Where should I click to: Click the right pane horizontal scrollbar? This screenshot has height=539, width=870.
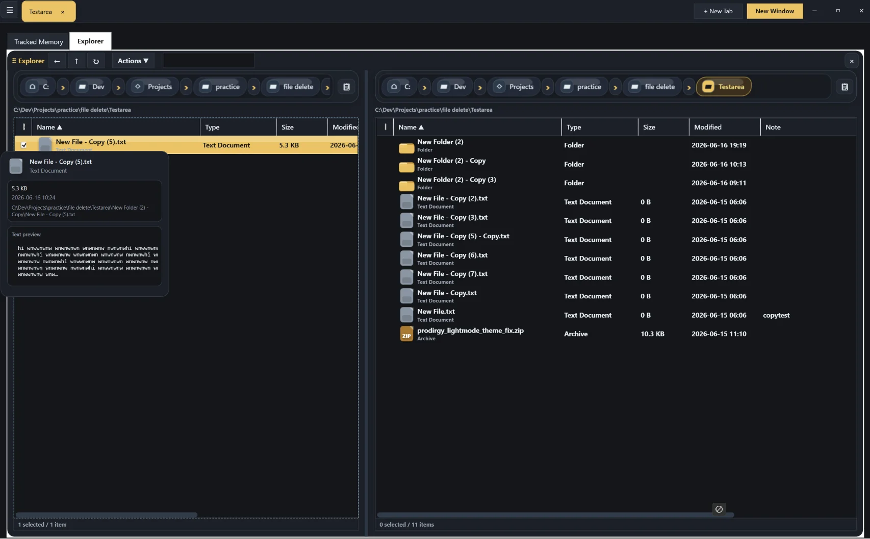coord(555,515)
